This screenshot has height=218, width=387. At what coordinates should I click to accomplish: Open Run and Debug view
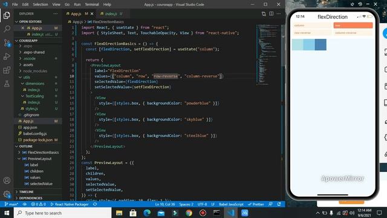pos(7,56)
